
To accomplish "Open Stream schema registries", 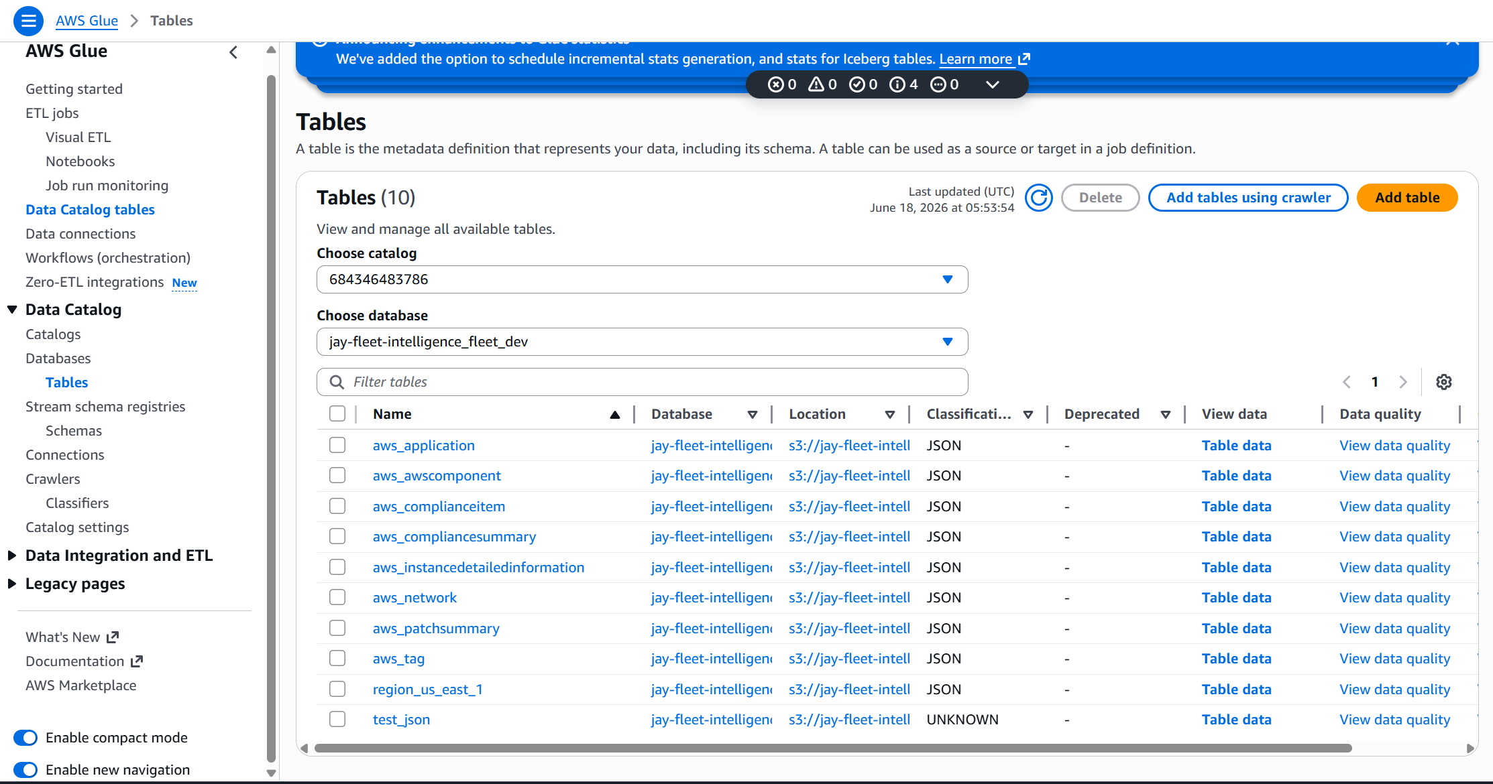I will (105, 407).
